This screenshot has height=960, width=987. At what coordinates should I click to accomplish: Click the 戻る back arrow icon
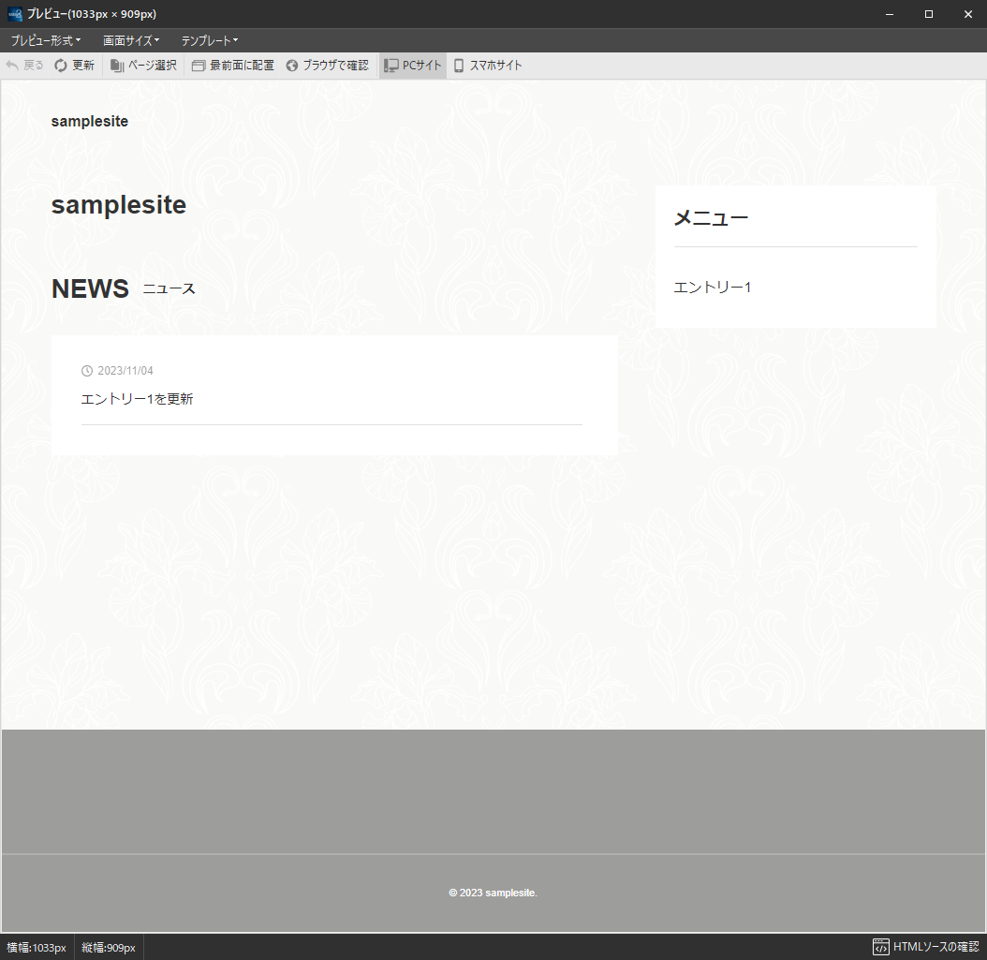tap(12, 66)
